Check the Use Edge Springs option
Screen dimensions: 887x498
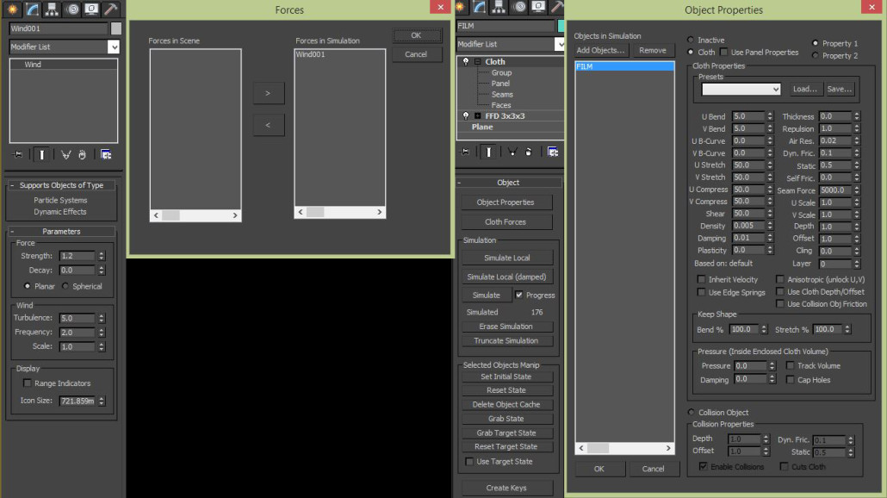(701, 292)
